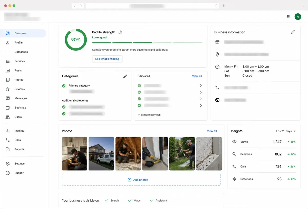Open Services in the sidebar
Screen dimensions: 308x209
click(20, 61)
